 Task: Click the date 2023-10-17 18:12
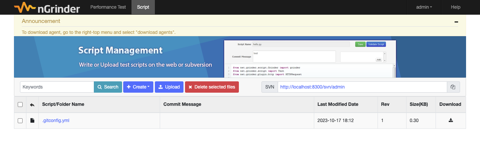335,121
